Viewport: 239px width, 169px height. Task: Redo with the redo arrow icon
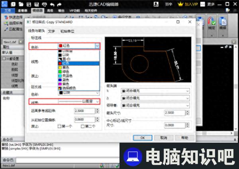tap(59, 4)
